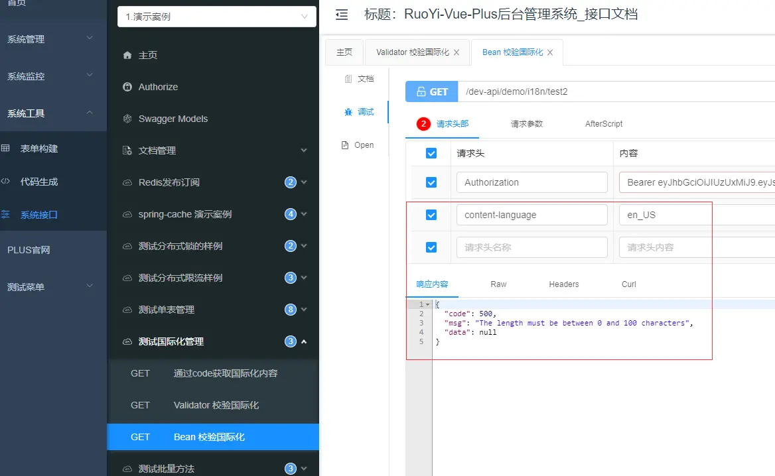Close the Validator 校验国际化 tab

[x=457, y=52]
